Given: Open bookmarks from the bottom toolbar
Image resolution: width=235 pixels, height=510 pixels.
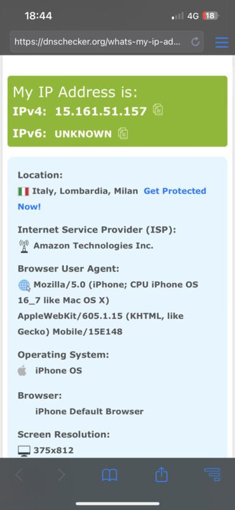Looking at the screenshot, I should pyautogui.click(x=109, y=475).
